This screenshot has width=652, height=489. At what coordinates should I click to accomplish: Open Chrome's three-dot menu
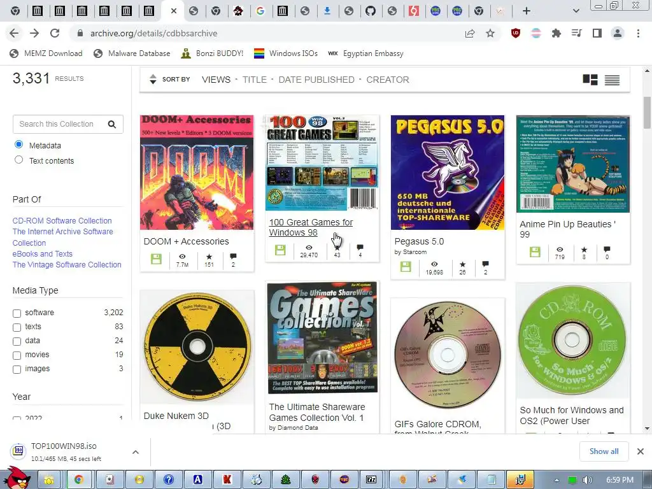point(638,33)
